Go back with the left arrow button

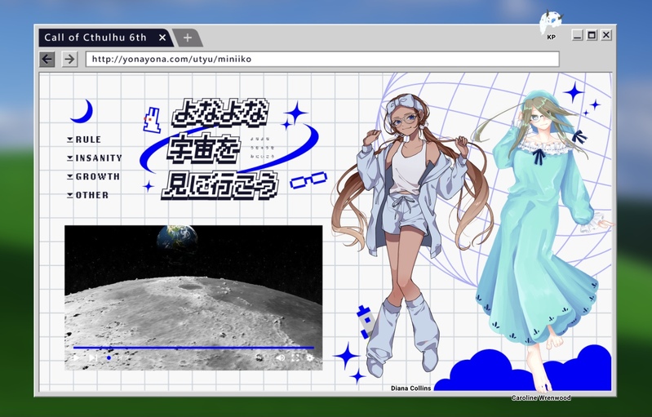pos(47,59)
